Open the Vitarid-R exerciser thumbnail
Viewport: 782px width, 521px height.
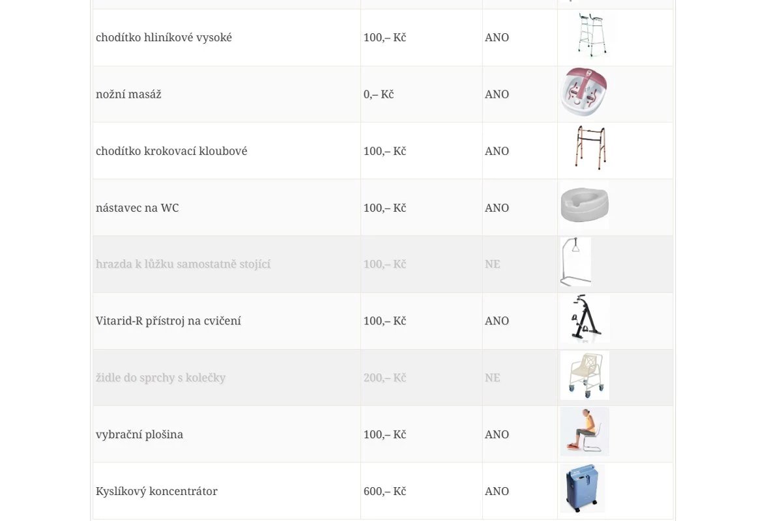point(585,318)
